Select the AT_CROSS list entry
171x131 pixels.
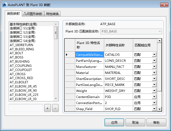pos(32,74)
